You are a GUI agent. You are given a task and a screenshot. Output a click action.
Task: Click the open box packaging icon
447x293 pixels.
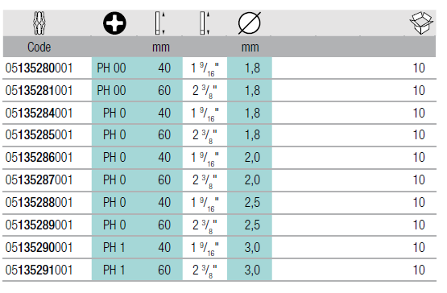[x=421, y=23]
